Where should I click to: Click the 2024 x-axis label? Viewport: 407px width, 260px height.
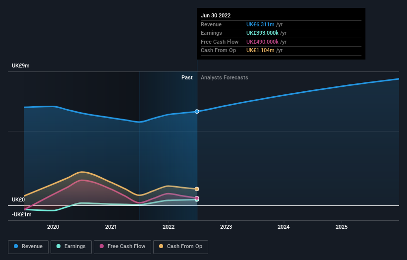pyautogui.click(x=284, y=227)
